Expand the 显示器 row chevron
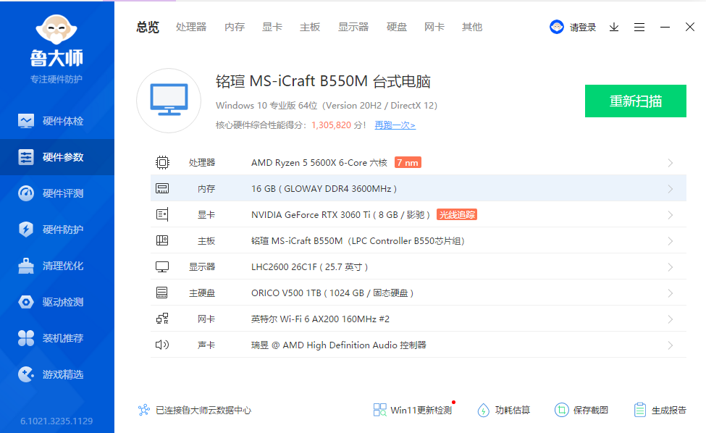 point(670,267)
